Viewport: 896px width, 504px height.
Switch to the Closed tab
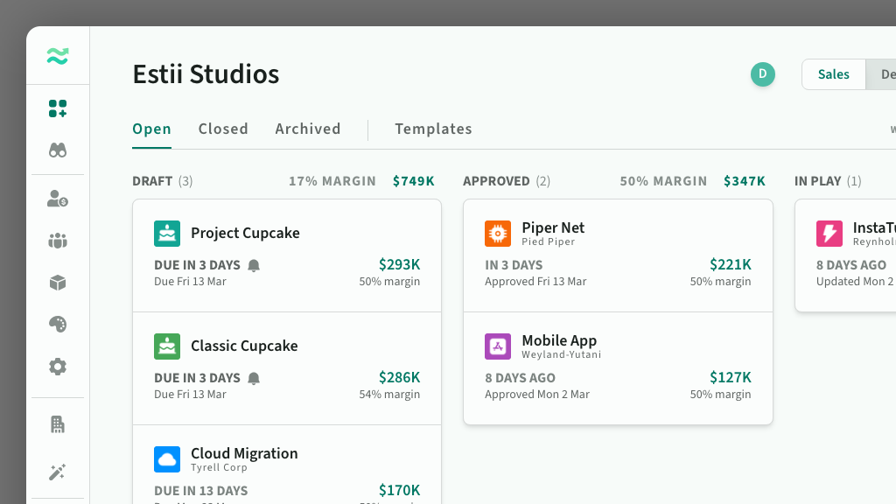click(223, 129)
